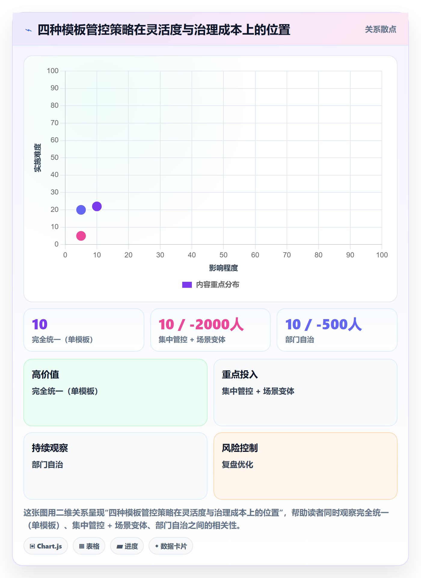Image resolution: width=421 pixels, height=578 pixels.
Task: Select the purple scatter point in the chart
Action: [x=97, y=207]
